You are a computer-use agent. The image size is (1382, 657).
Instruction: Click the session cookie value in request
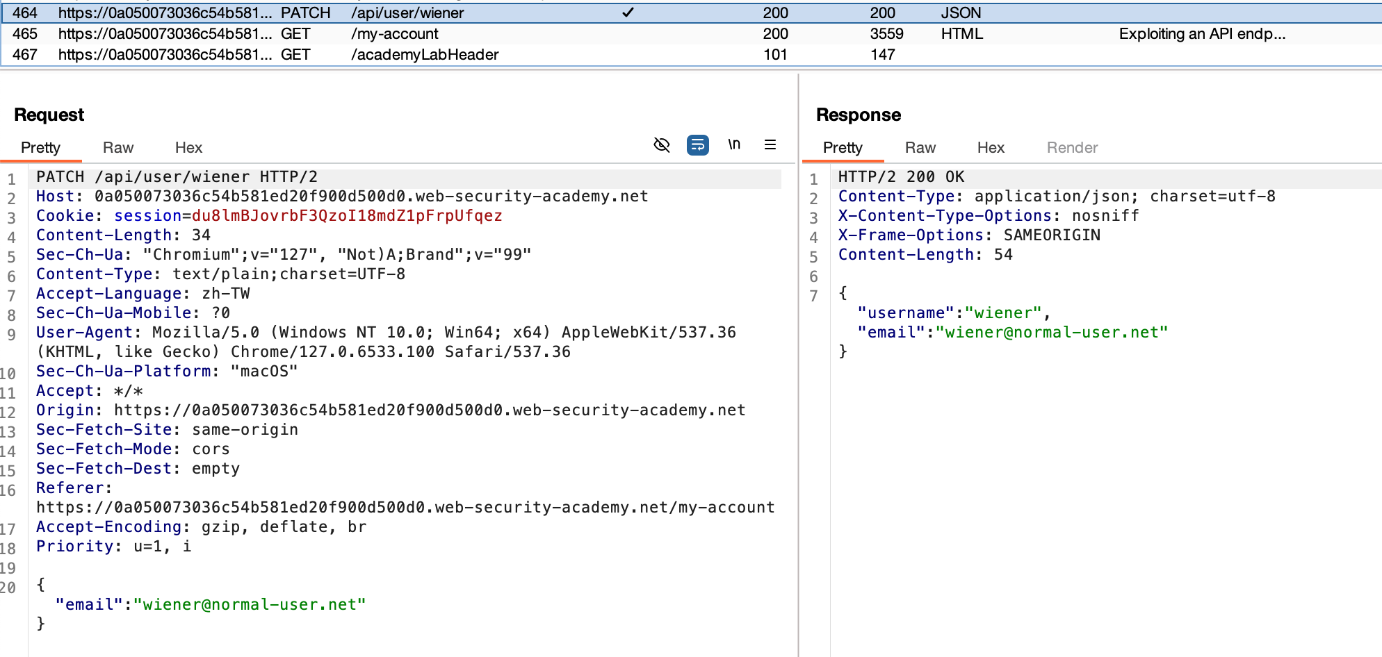[x=347, y=216]
